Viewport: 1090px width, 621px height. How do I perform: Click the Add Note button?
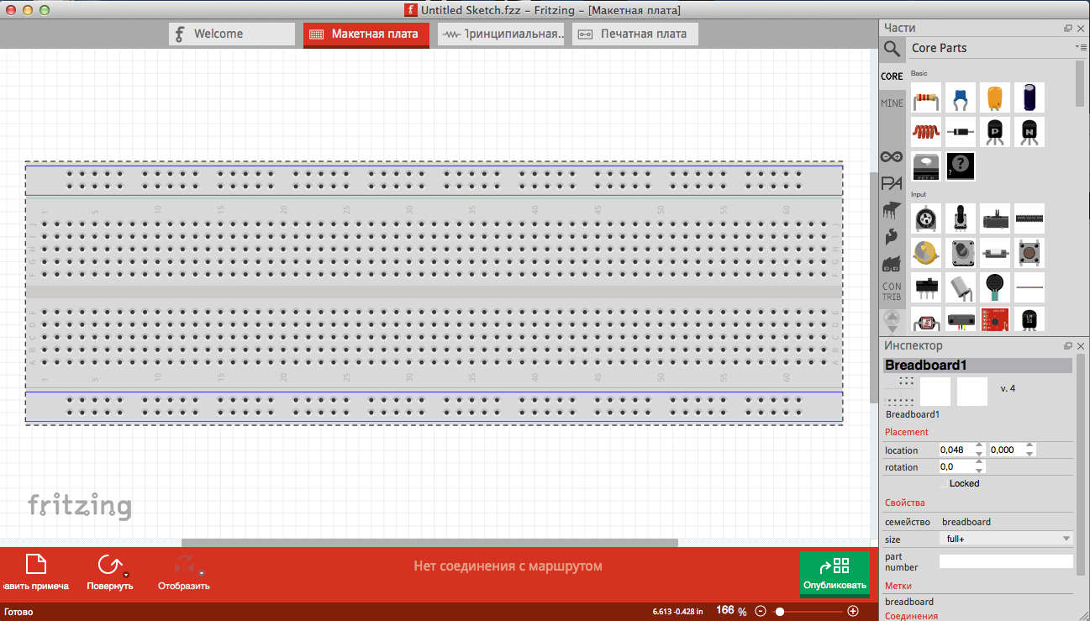[35, 572]
